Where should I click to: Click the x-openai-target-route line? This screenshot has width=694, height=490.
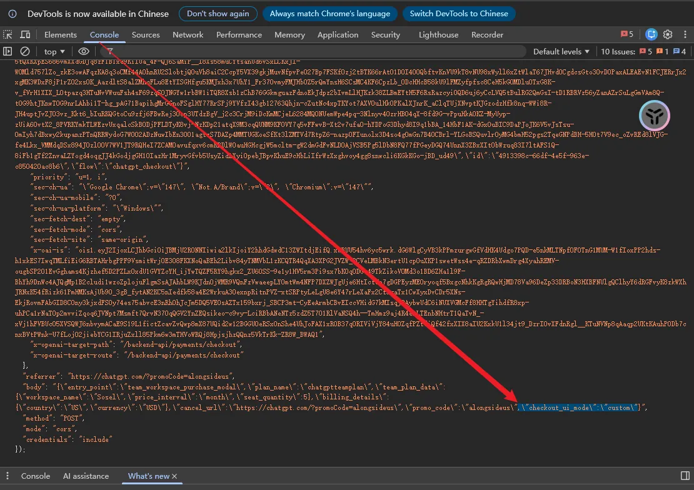pyautogui.click(x=137, y=355)
